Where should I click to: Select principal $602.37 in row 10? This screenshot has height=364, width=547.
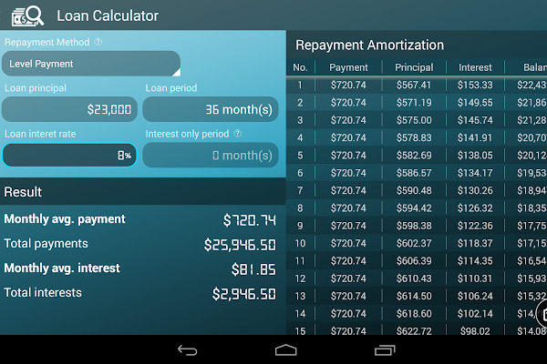414,243
